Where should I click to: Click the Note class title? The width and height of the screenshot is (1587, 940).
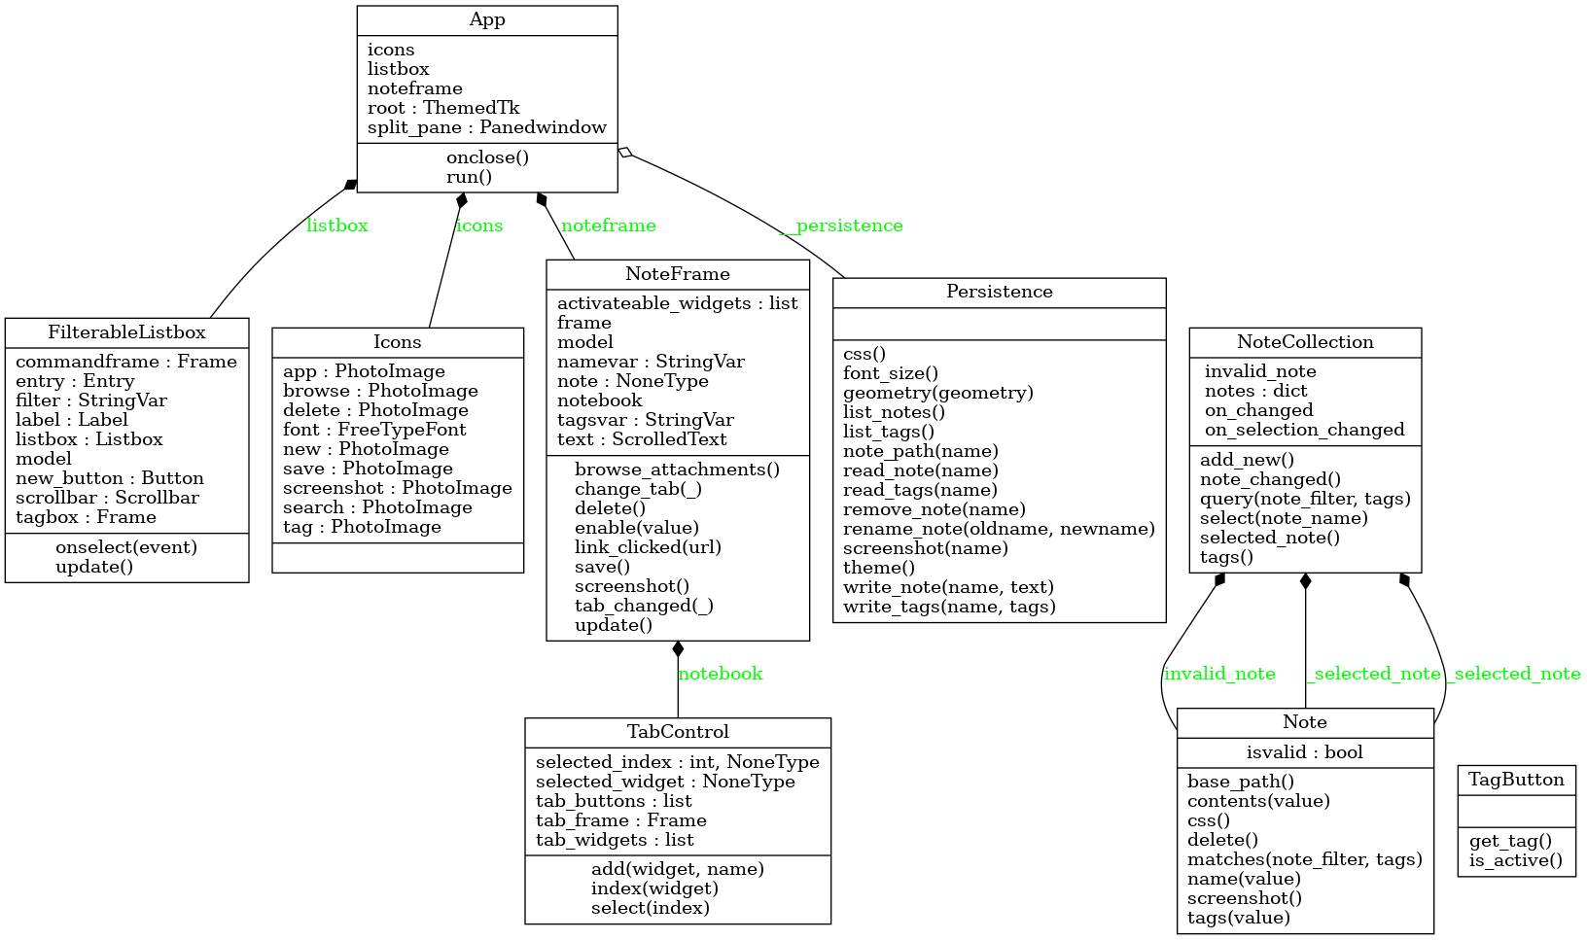[x=1305, y=722]
